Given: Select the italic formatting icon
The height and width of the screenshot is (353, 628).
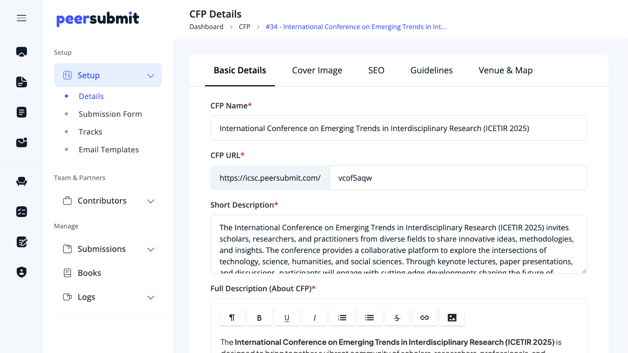Looking at the screenshot, I should tap(314, 317).
